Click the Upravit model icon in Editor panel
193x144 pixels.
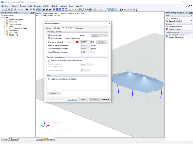167,18
